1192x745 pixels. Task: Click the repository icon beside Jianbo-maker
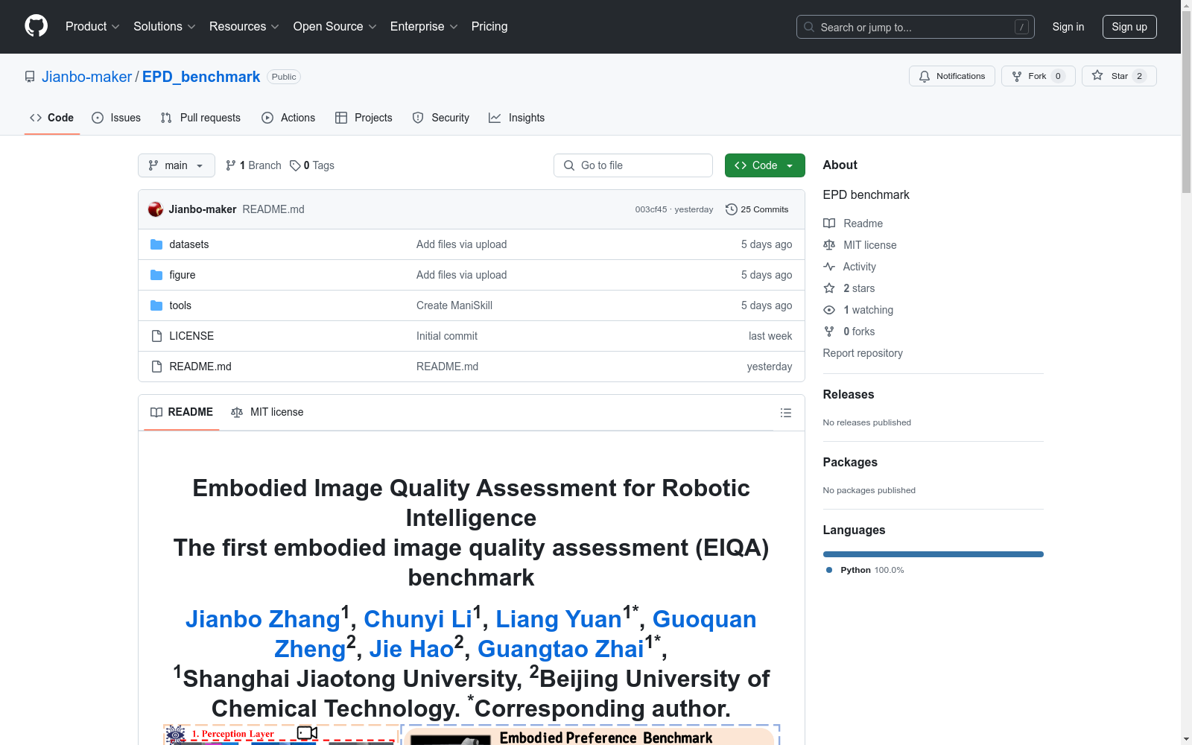click(30, 77)
